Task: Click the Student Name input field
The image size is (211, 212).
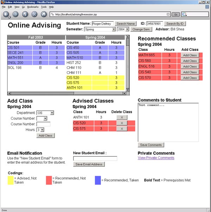Action: 103,24
